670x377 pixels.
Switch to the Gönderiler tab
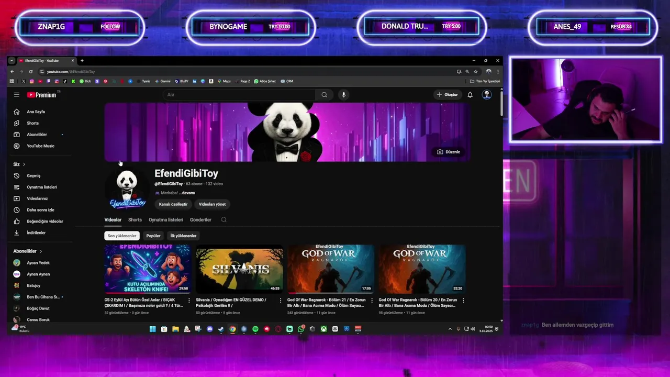click(x=200, y=220)
